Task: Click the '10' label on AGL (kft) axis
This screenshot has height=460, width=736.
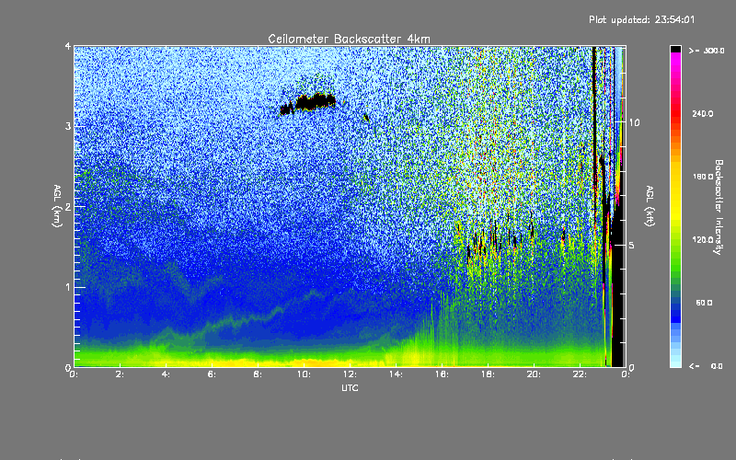Action: tap(634, 122)
